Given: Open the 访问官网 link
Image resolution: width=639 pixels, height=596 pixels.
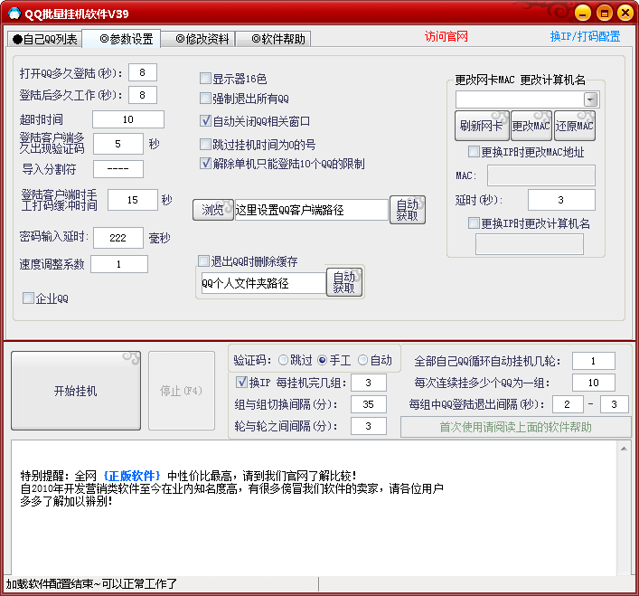Looking at the screenshot, I should coord(446,37).
